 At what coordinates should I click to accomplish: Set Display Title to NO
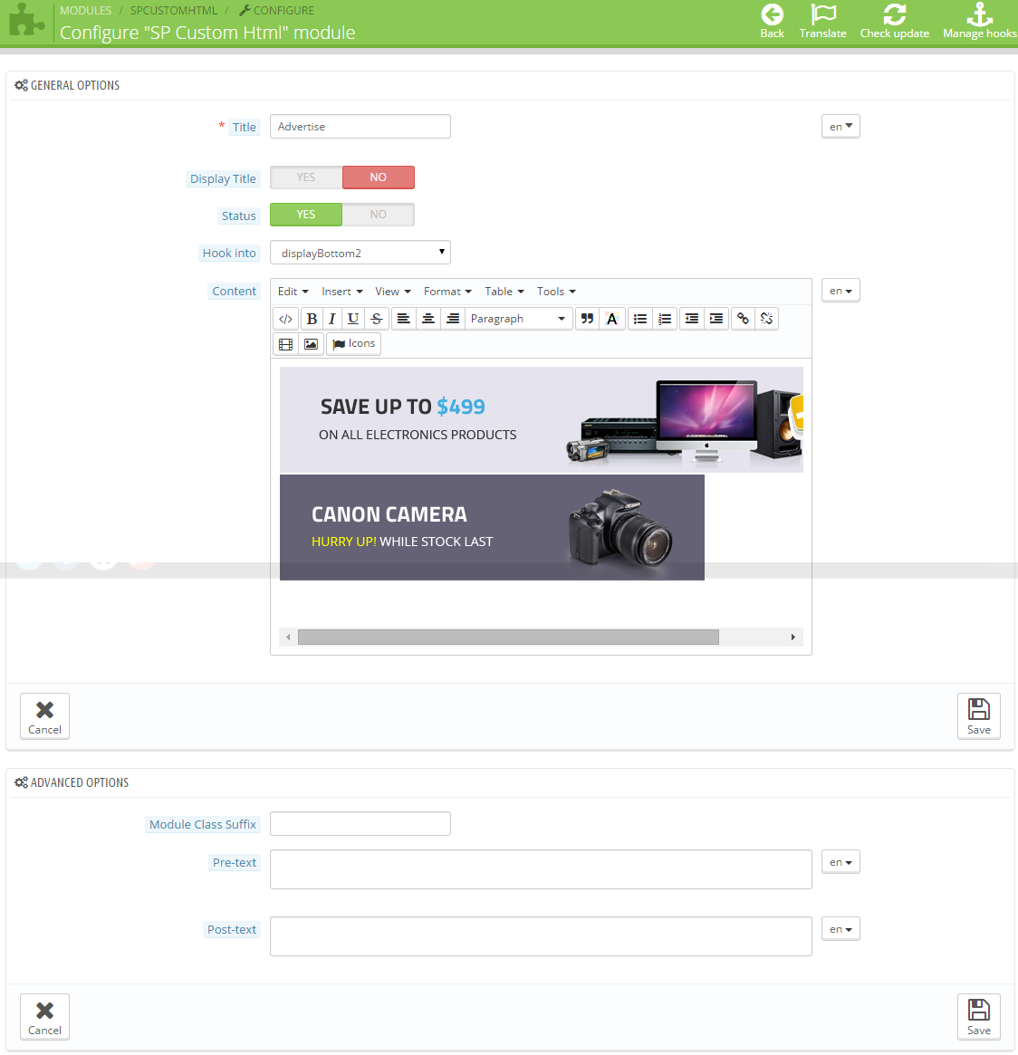pyautogui.click(x=379, y=177)
